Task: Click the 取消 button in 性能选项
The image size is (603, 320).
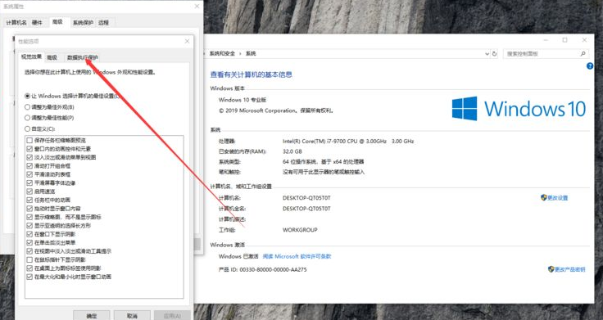Action: pos(132,315)
